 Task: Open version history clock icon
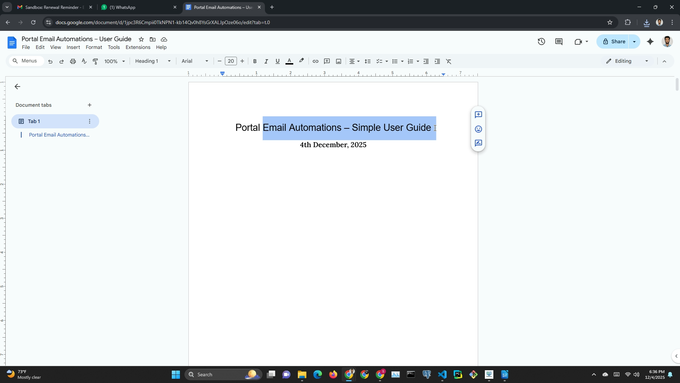[x=541, y=42]
